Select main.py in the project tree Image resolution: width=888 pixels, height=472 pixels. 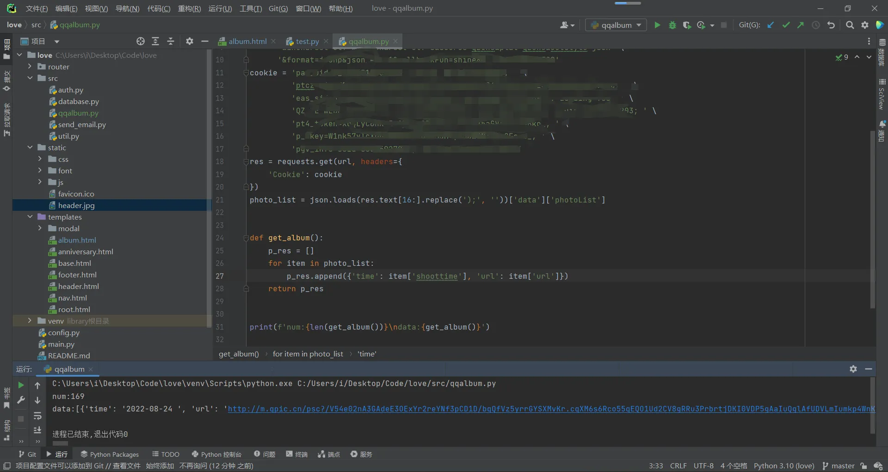point(61,344)
